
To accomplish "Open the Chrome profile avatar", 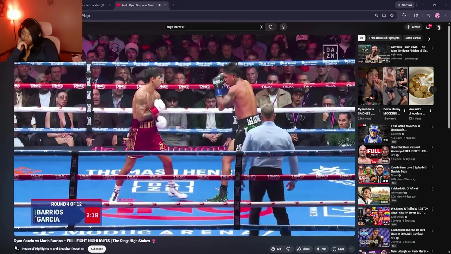I will (x=437, y=16).
